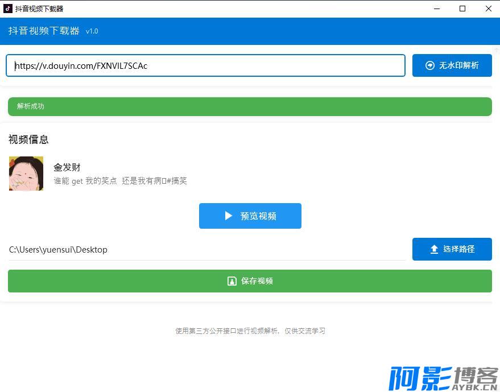
Task: Click the 视频信息 section heading
Action: click(x=28, y=139)
